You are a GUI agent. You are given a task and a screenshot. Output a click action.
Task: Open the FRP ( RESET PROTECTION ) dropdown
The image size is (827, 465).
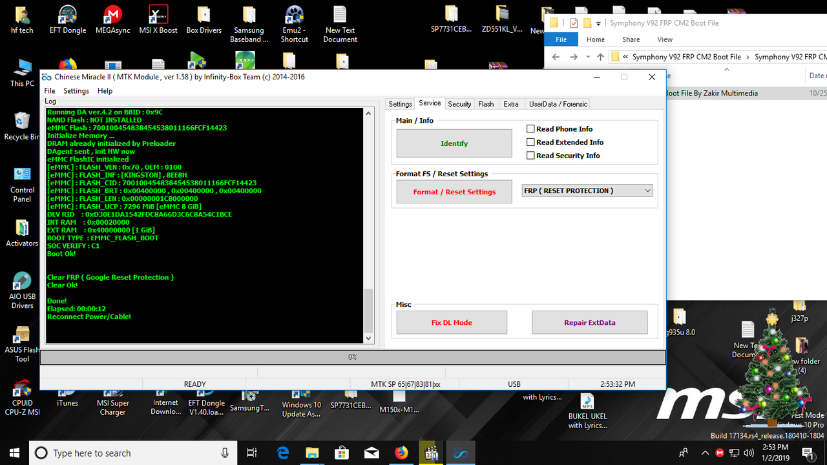(647, 190)
